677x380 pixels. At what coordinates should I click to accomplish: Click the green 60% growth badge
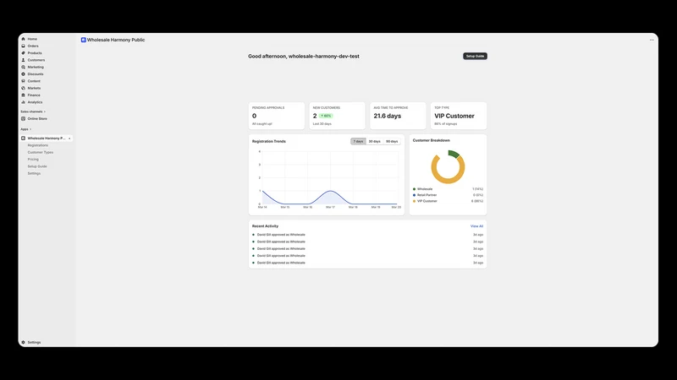coord(326,116)
